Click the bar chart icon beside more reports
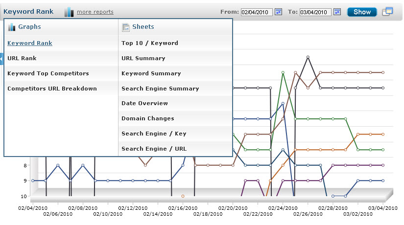Image resolution: width=404 pixels, height=225 pixels. click(69, 12)
